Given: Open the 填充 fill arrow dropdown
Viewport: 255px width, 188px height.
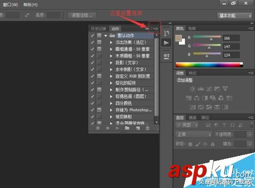Looking at the screenshot, I should pyautogui.click(x=250, y=144).
